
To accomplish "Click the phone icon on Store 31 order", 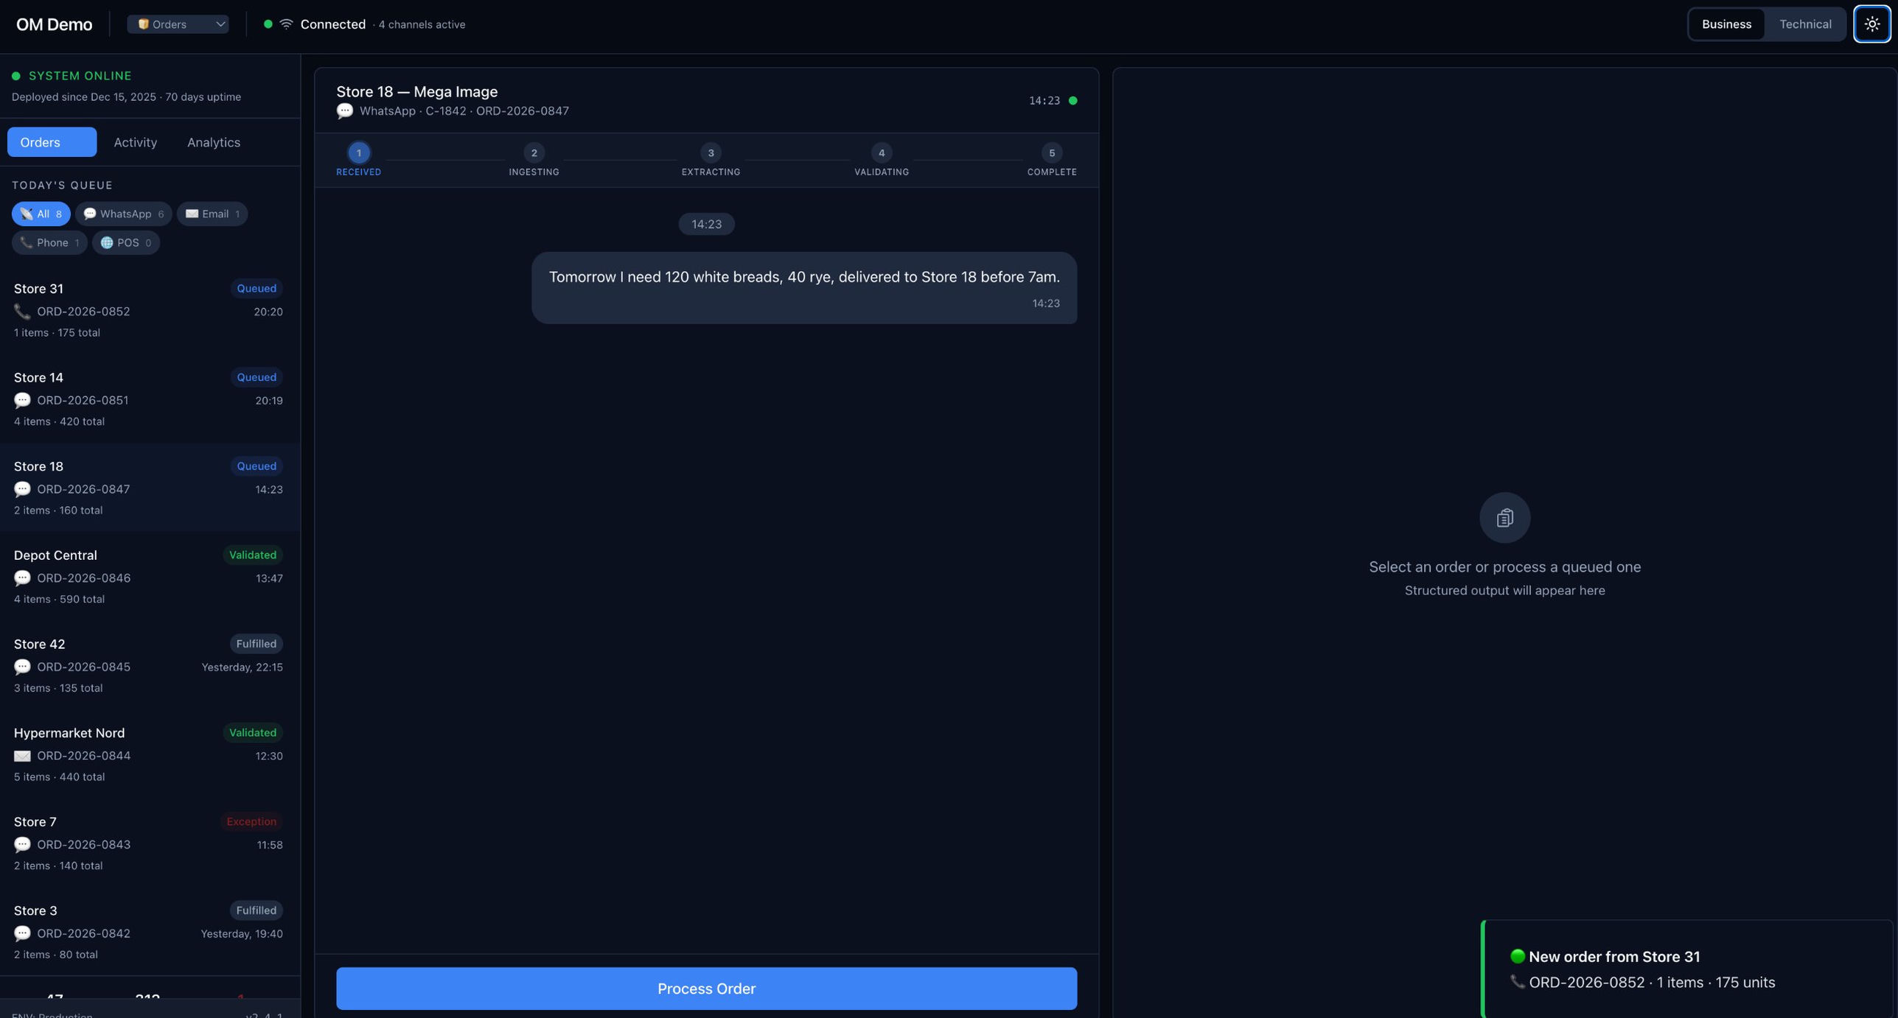I will tap(21, 312).
